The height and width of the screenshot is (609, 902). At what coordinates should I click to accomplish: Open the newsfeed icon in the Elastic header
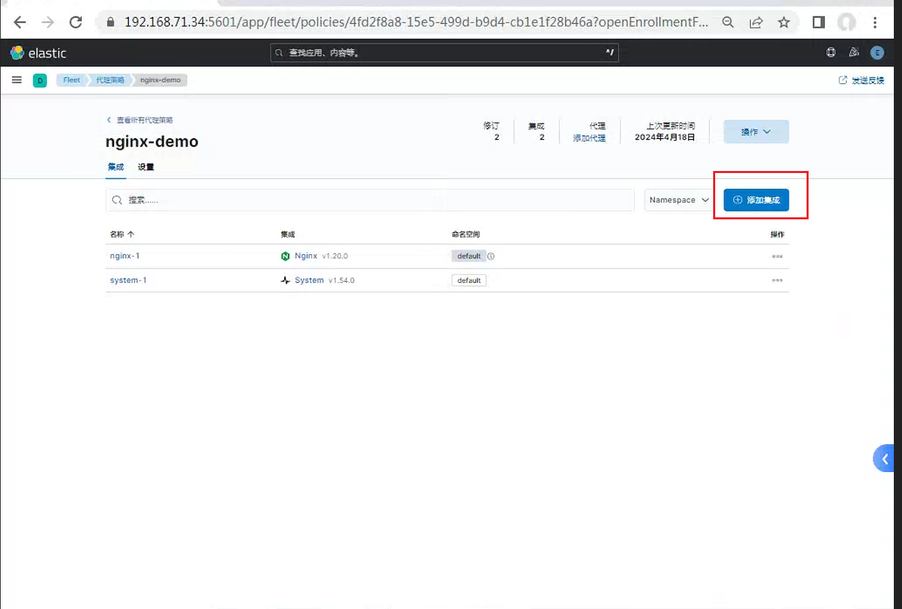click(x=854, y=52)
